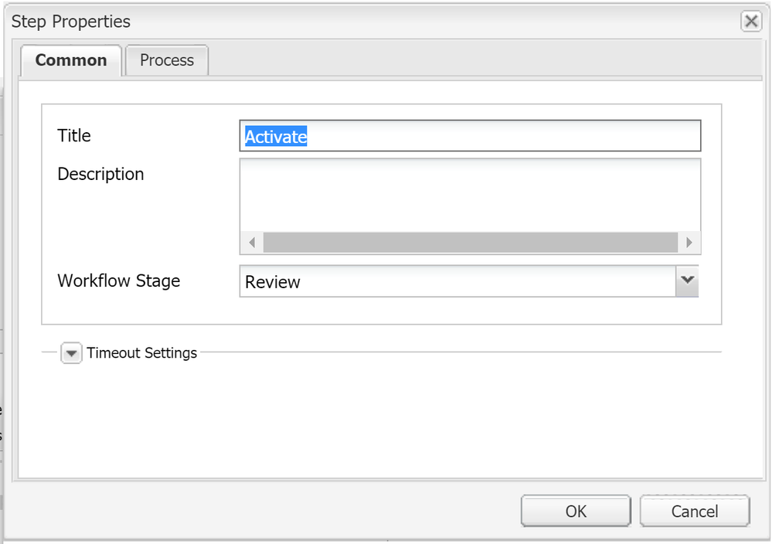Focus the Description text area

click(470, 195)
